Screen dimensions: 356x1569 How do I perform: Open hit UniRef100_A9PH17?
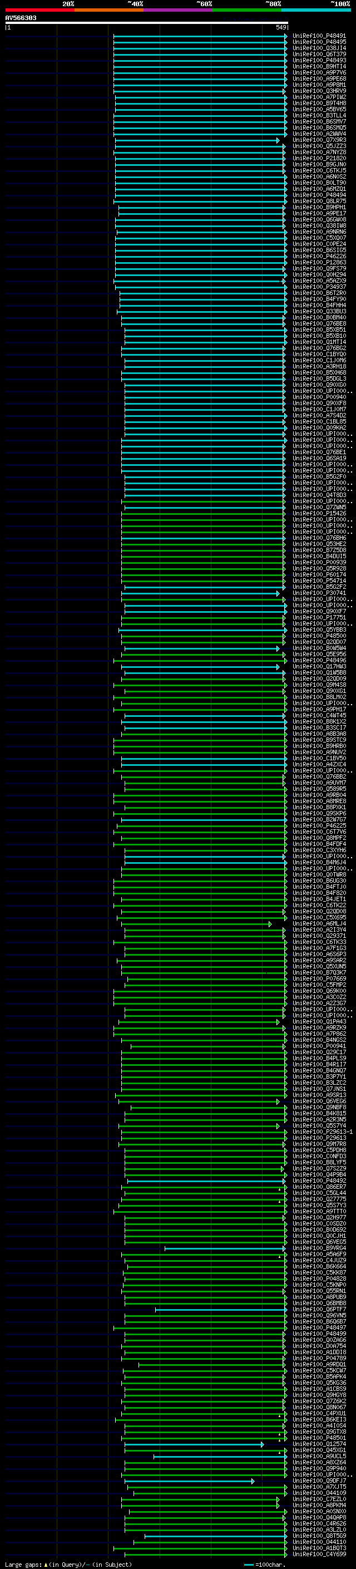[319, 709]
